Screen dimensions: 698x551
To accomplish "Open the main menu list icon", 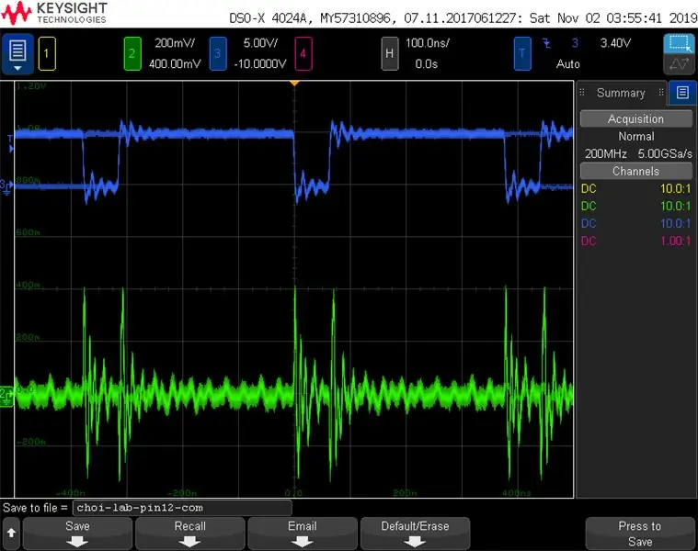I will click(17, 54).
